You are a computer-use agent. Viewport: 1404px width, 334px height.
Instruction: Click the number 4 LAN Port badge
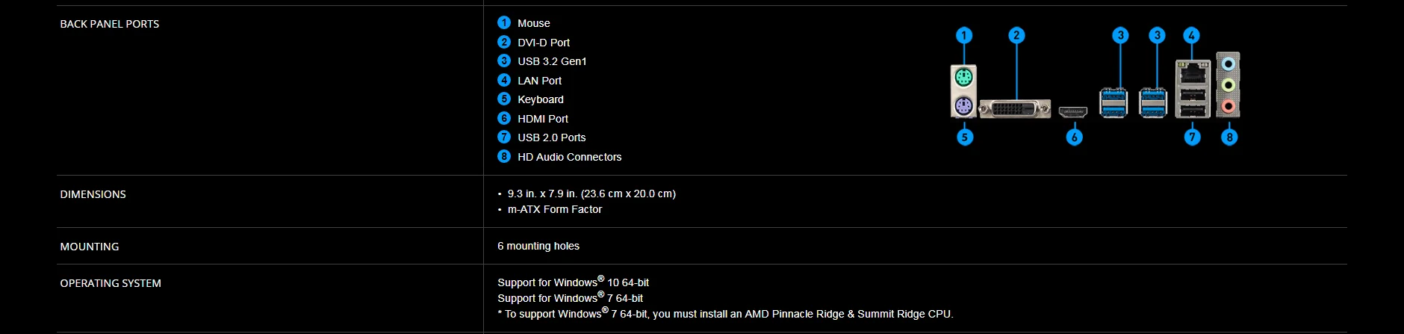coord(504,80)
